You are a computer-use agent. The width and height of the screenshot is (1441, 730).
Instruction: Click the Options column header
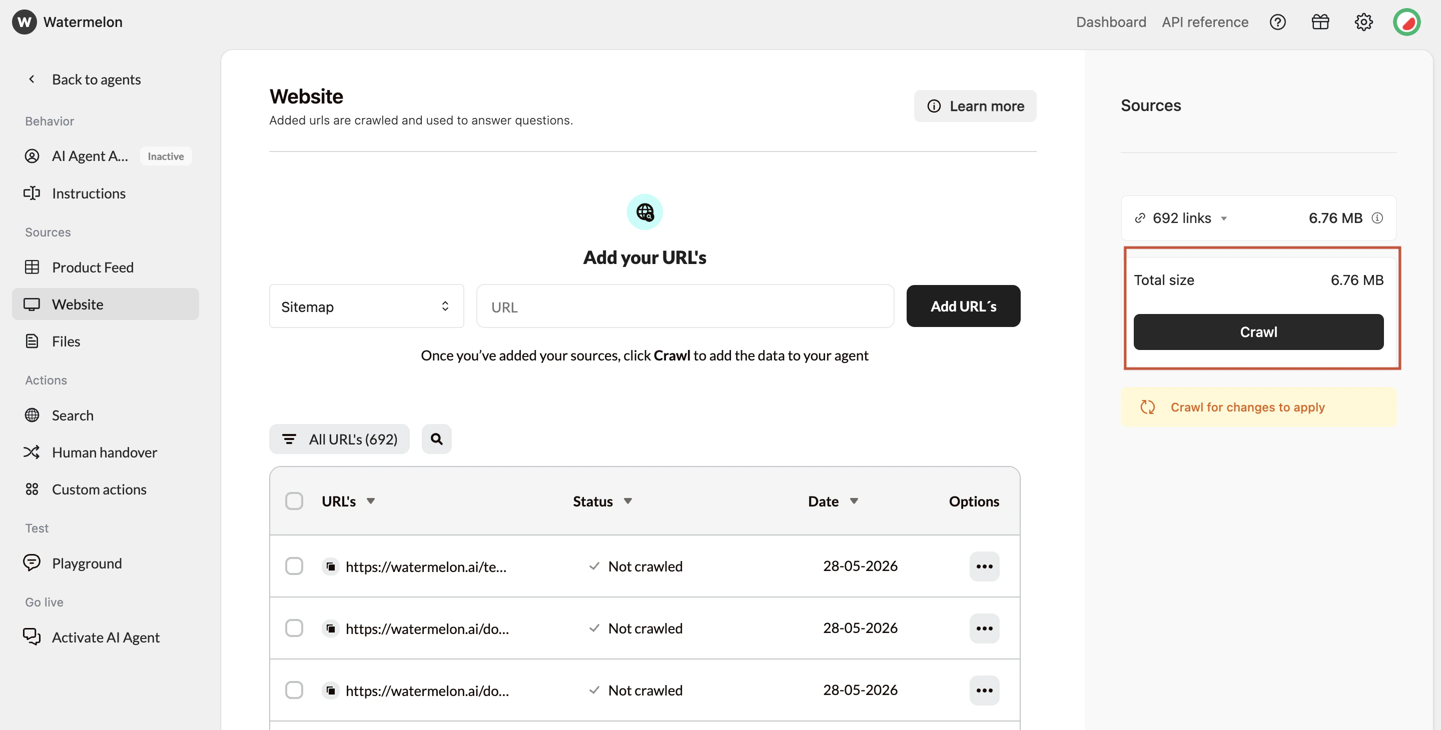point(974,501)
